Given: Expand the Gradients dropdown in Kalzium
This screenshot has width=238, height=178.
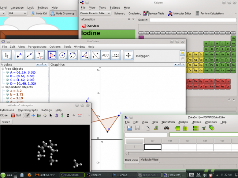Looking at the screenshot, I should pos(135,13).
